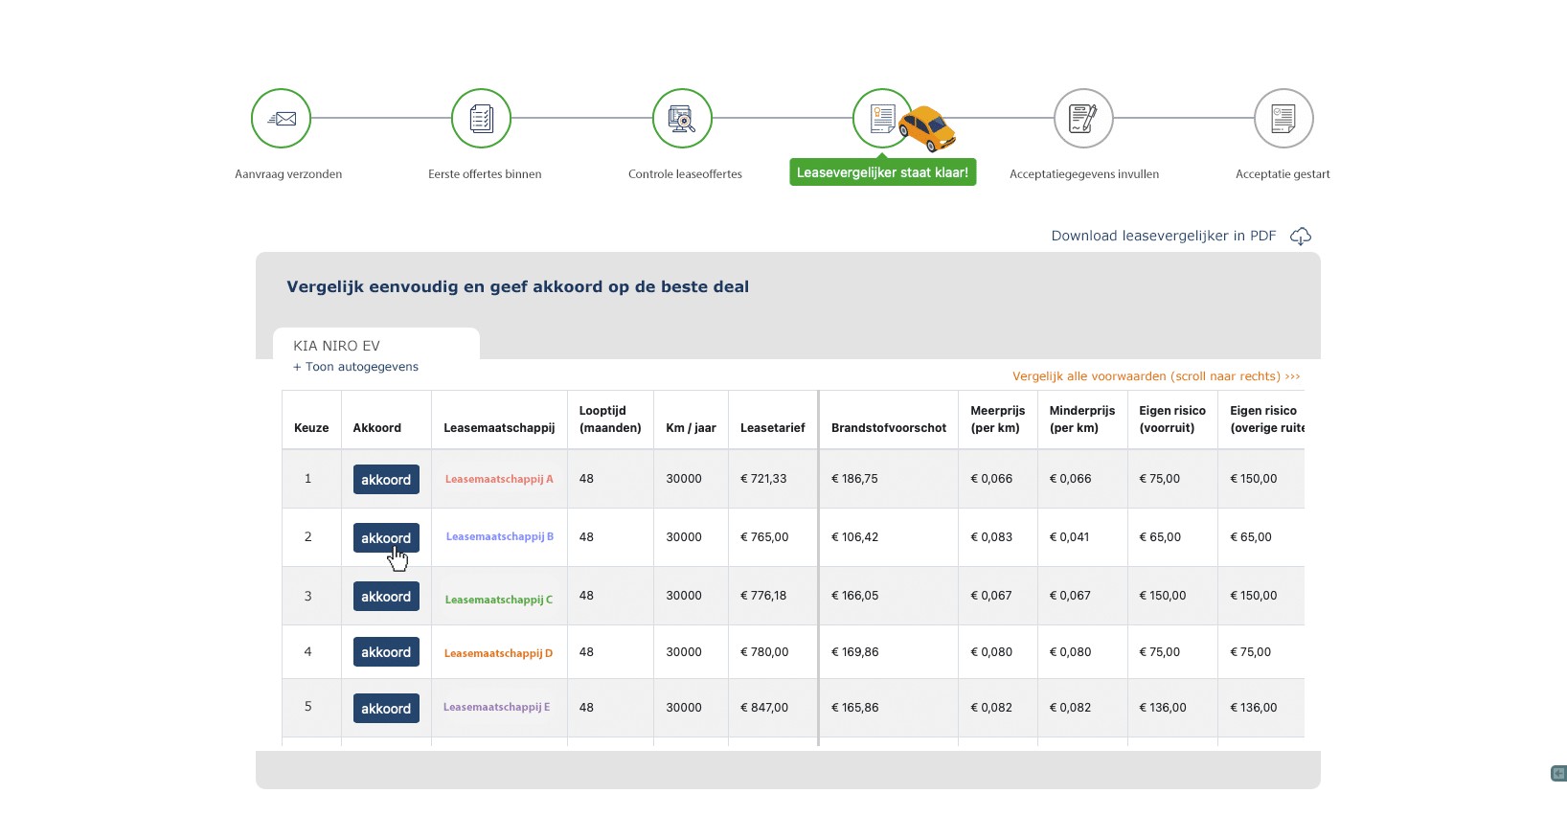Click the Minderprijs (per km) header

click(1082, 419)
